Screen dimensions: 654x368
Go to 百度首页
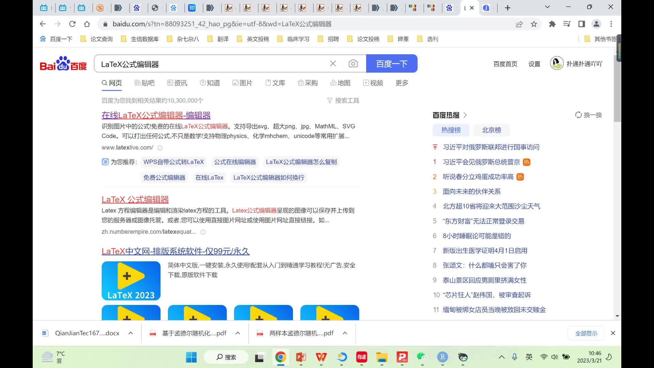tap(505, 64)
